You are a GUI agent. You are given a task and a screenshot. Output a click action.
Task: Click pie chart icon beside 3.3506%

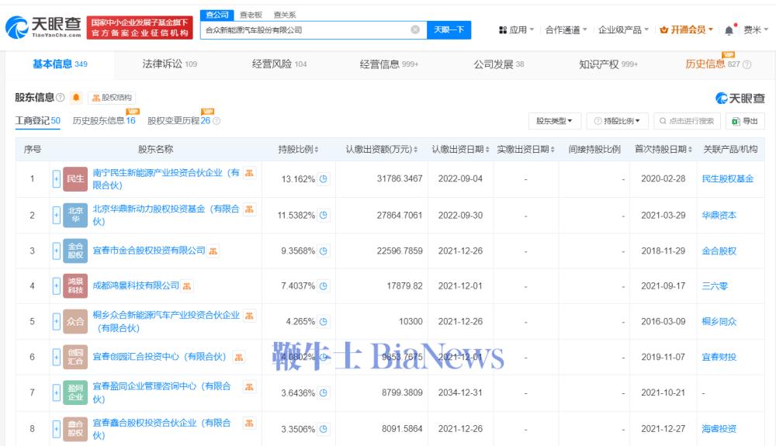323,429
